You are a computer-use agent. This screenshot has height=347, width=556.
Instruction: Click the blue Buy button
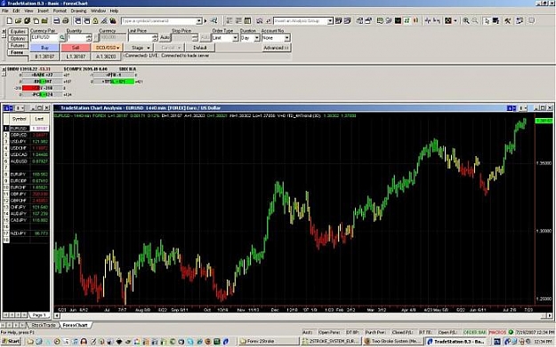point(44,47)
